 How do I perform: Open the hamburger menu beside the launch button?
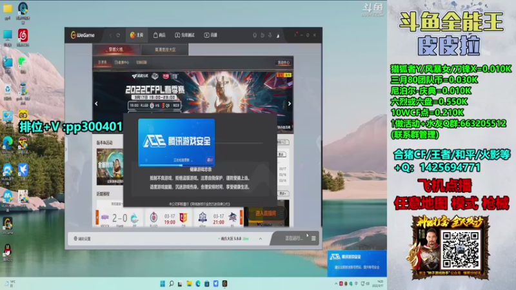coord(313,238)
